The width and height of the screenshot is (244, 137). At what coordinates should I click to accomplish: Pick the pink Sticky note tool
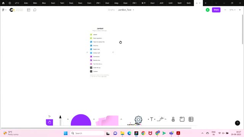coord(107,121)
